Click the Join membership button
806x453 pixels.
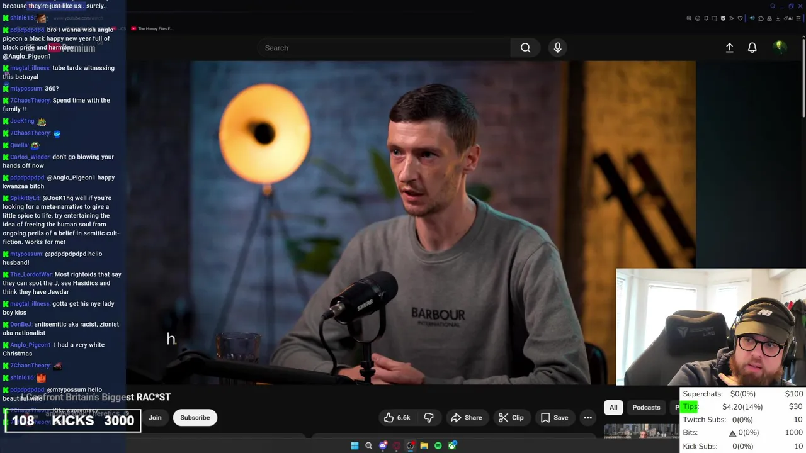point(155,418)
